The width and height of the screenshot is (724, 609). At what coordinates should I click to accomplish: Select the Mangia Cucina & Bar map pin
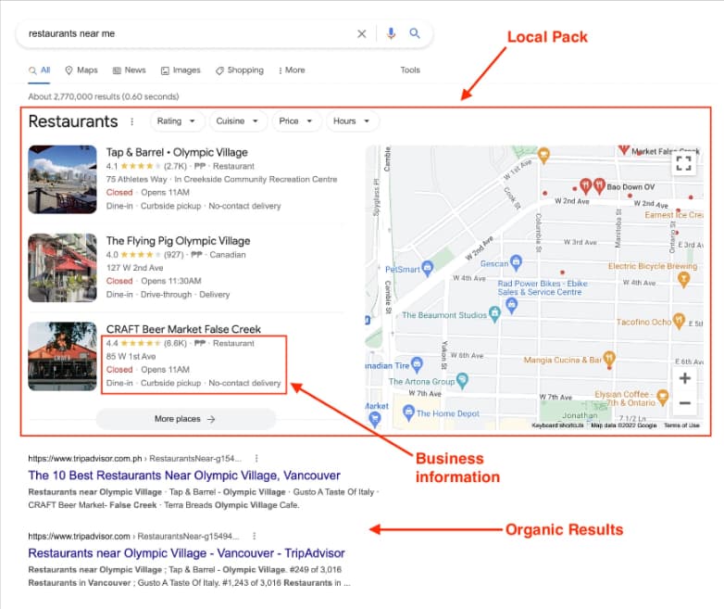(609, 359)
